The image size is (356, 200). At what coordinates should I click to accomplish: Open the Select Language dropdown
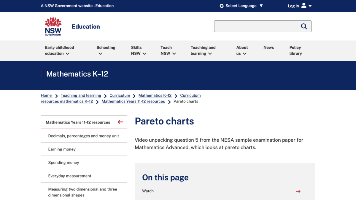[241, 6]
